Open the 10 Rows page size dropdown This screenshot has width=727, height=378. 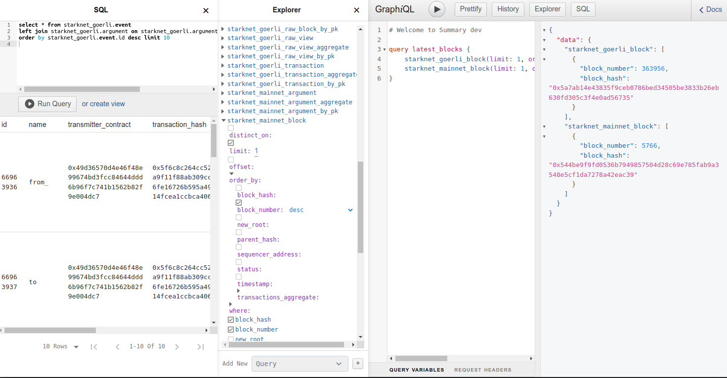[61, 347]
